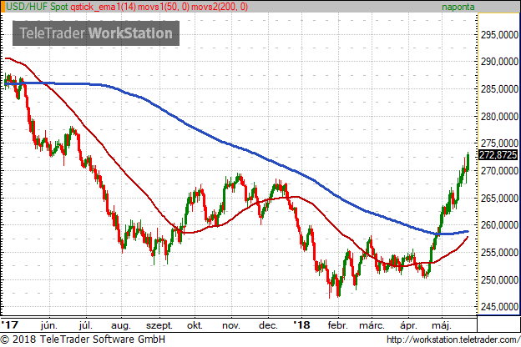Viewport: 521px width, 347px height.
Task: Click the márc. month label
Action: click(x=372, y=325)
